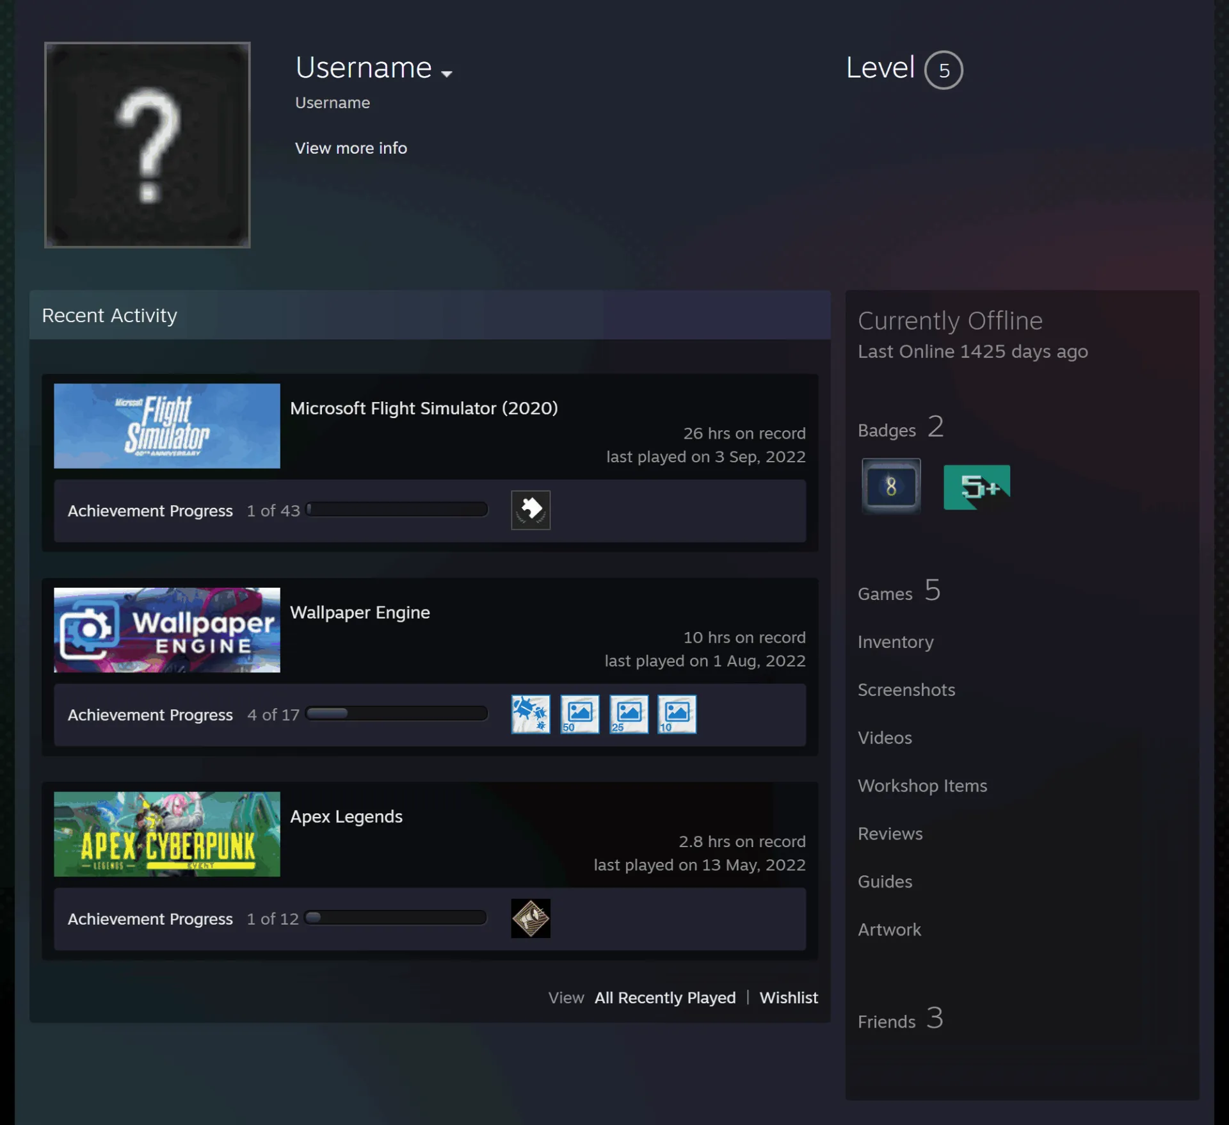
Task: Open Flight Simulator Achievement Progress 1 of 43
Action: [184, 511]
